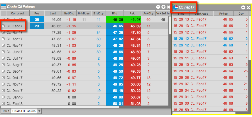
Task: Select the Crude Oil Futures tab
Action: click(24, 111)
